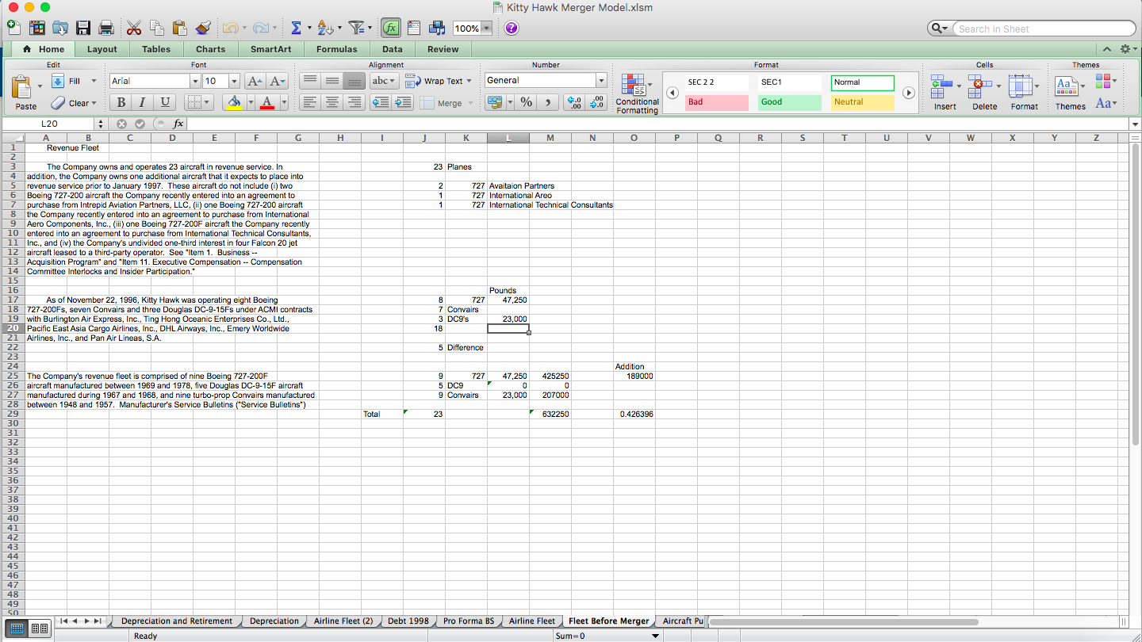1142x642 pixels.
Task: Click the Paste clipboard icon
Action: click(x=24, y=87)
